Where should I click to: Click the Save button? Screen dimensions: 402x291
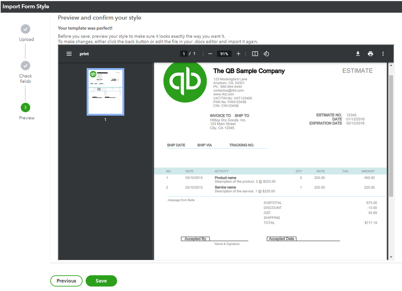coord(101,281)
